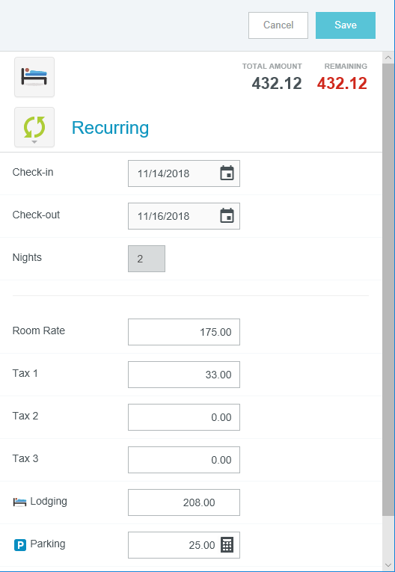Click the Parking amount field showing 25.00
Image resolution: width=395 pixels, height=572 pixels.
[184, 545]
